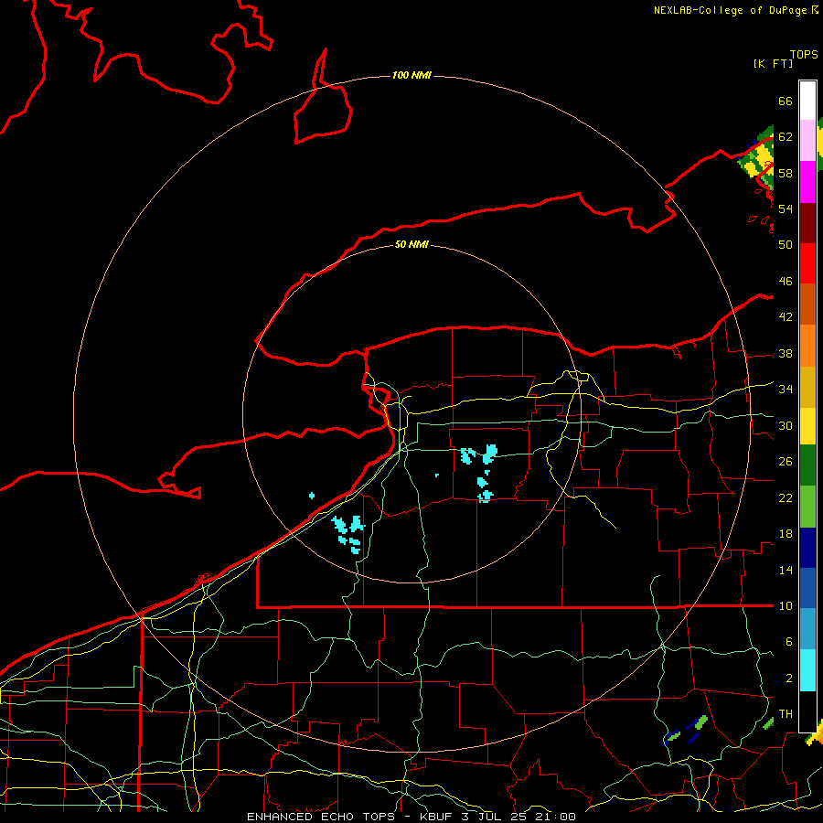
Task: Click the 'TOPS' legend title
Action: coord(804,55)
